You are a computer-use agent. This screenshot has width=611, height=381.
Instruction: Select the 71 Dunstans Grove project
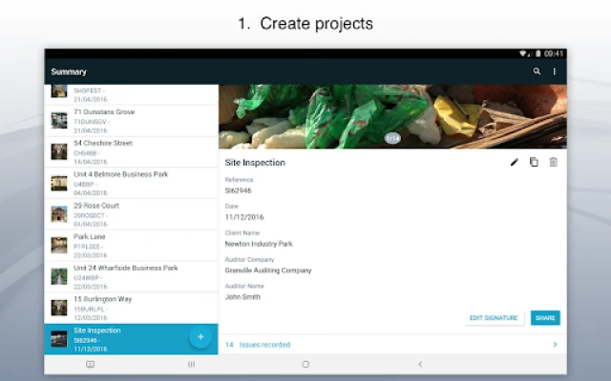pos(132,121)
